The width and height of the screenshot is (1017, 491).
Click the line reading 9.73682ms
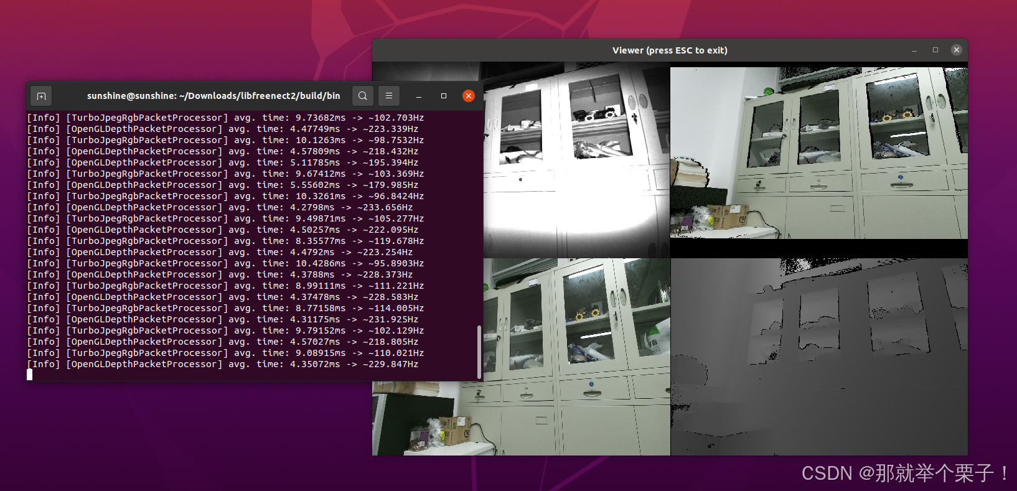[225, 118]
